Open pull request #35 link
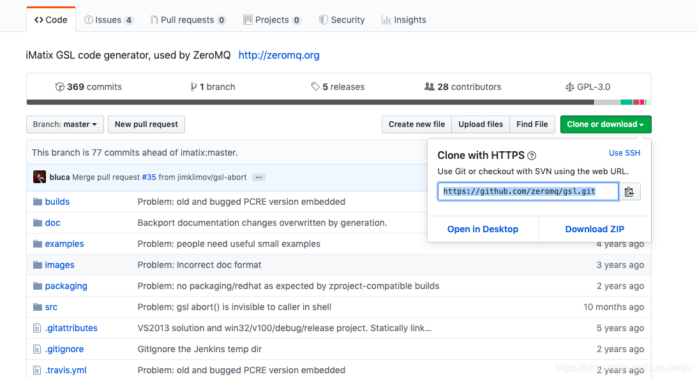Screen dimensions: 697x379 pos(149,177)
